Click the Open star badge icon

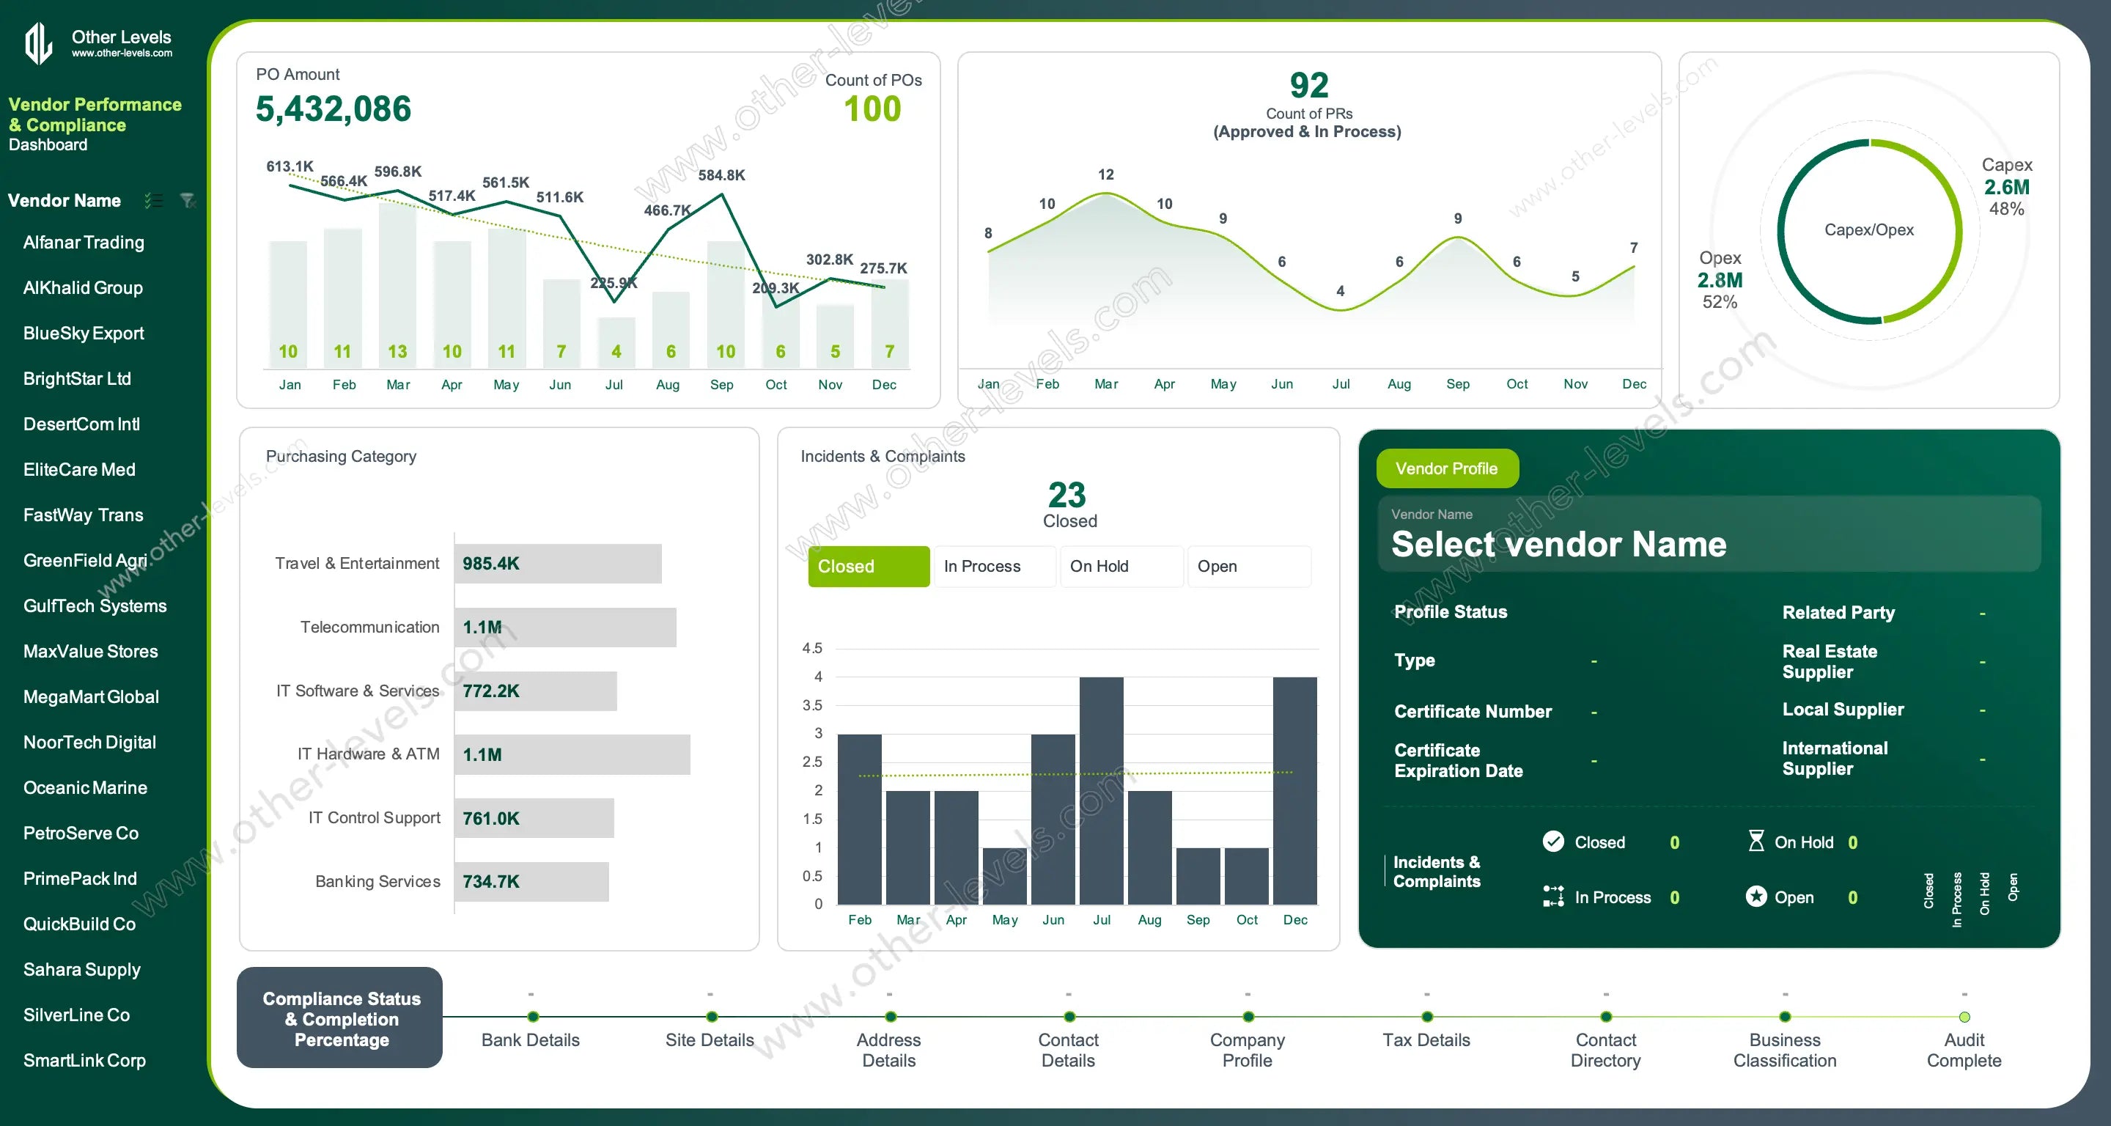[1756, 897]
